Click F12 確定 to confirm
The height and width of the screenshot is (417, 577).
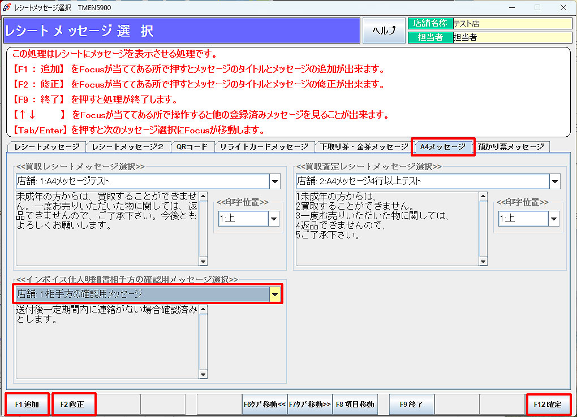pyautogui.click(x=548, y=405)
